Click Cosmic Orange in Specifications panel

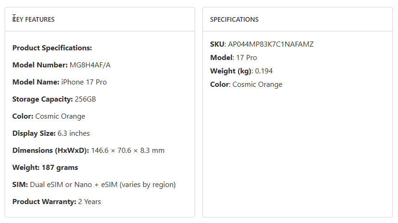(257, 84)
